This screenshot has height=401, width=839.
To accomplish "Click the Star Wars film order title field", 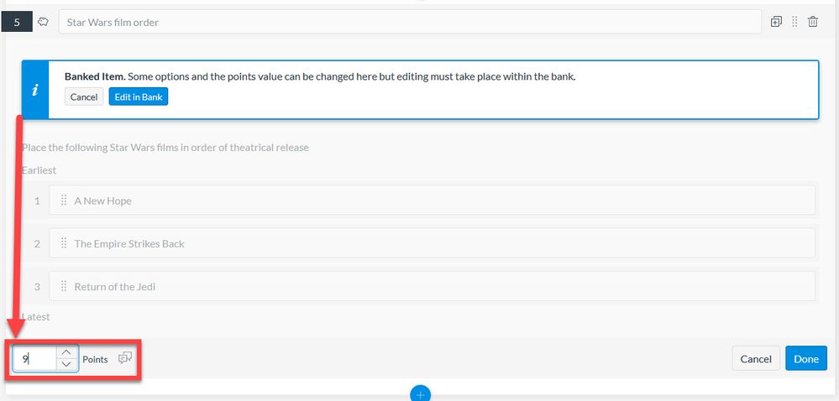I will (x=410, y=22).
